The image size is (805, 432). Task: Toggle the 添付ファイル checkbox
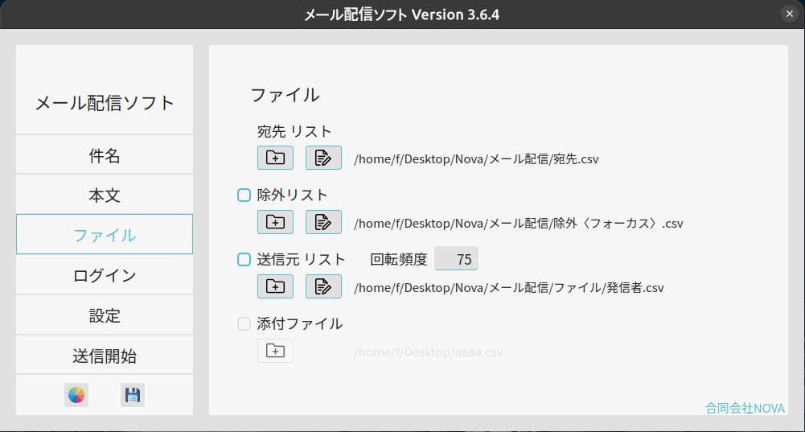click(x=244, y=323)
